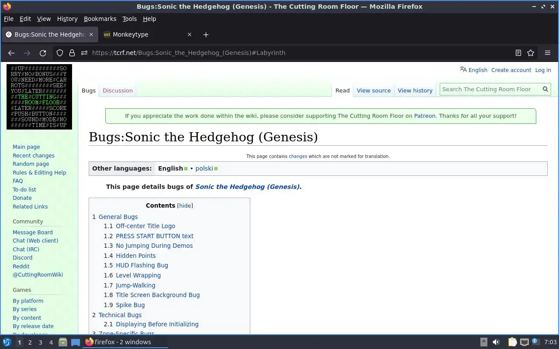559x349 pixels.
Task: Jump to Off-center Title Logo section
Action: pyautogui.click(x=145, y=226)
